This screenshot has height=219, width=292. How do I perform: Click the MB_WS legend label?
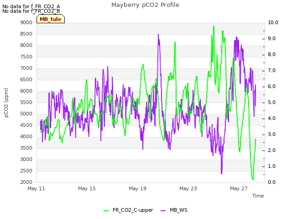tap(178, 210)
